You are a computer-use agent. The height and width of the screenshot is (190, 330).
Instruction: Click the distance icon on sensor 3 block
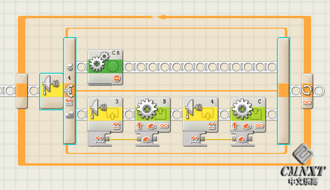pos(116,126)
